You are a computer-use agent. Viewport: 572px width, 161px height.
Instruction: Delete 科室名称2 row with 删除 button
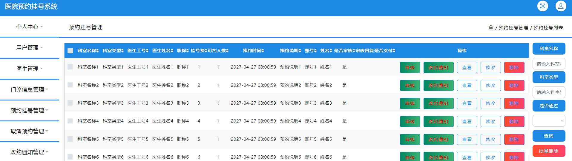514,85
